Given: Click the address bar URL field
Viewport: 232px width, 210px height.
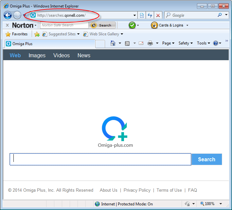Looking at the screenshot, I should 83,15.
